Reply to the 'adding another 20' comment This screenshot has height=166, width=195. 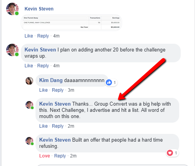click(43, 66)
